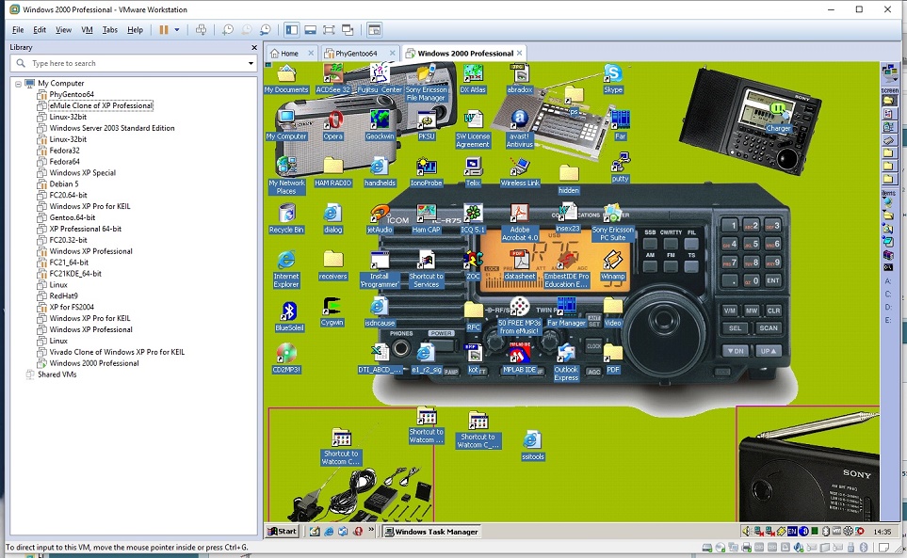Open the File menu

pos(18,29)
